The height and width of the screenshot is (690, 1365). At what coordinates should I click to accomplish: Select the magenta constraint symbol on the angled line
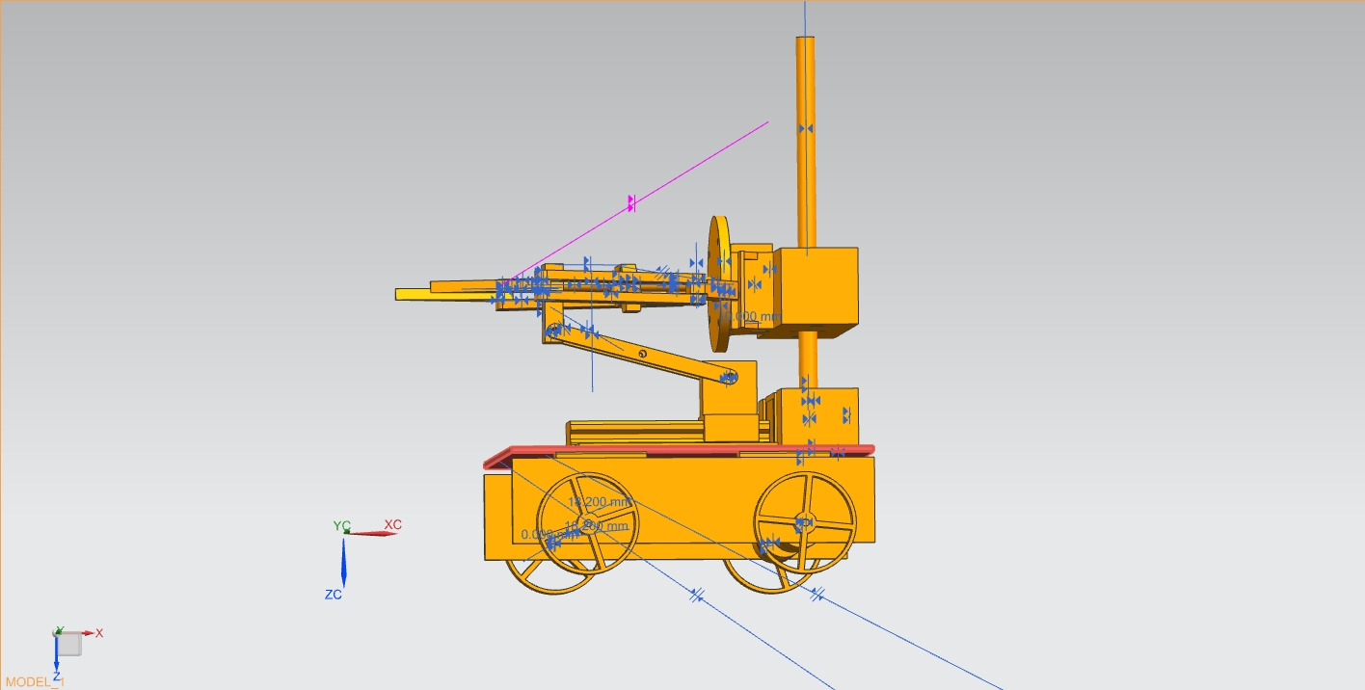coord(631,203)
